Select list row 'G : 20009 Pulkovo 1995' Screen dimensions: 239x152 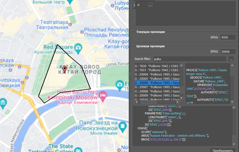click(x=157, y=95)
